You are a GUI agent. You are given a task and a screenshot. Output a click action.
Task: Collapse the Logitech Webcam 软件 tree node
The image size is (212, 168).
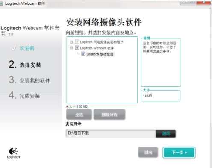71,48
